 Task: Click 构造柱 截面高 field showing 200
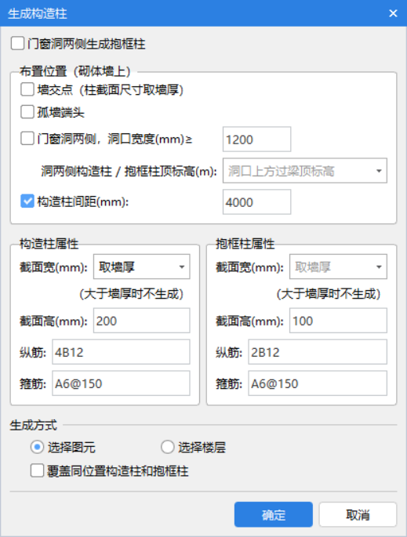[x=141, y=321]
